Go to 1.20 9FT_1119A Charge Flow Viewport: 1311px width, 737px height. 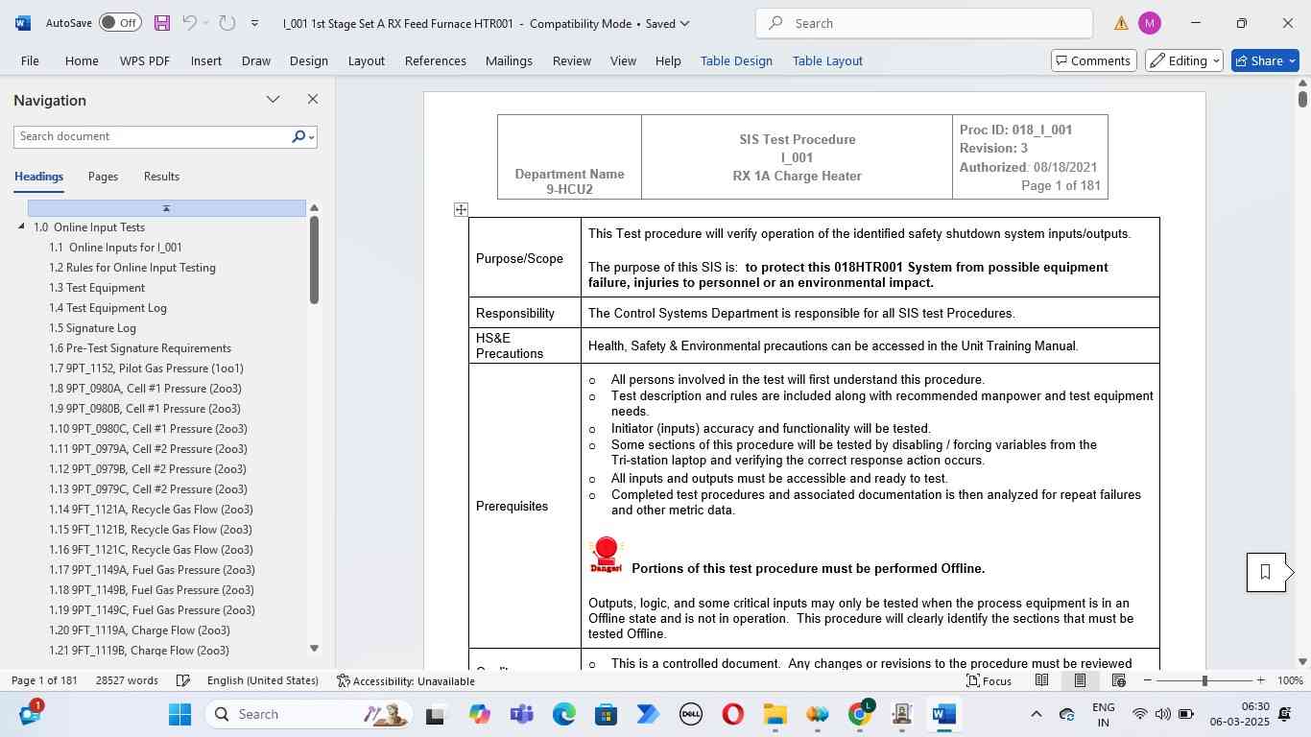tap(139, 630)
